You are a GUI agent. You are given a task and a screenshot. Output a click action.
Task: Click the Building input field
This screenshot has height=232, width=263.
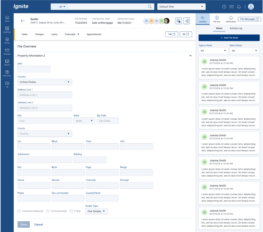click(90, 159)
